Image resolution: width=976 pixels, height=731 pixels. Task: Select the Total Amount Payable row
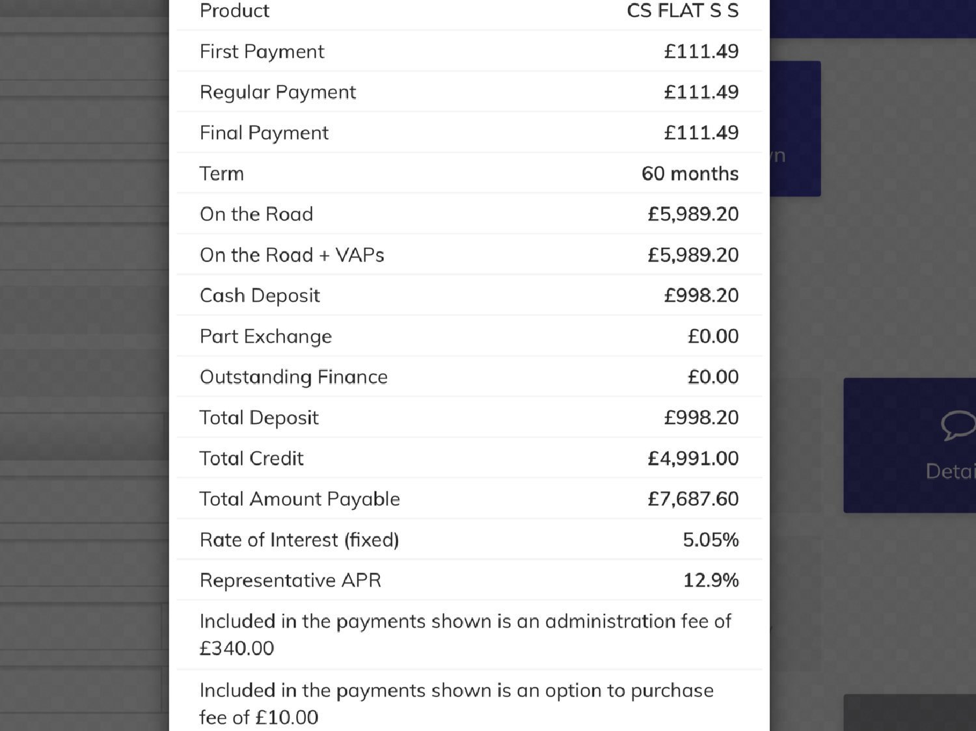point(469,499)
